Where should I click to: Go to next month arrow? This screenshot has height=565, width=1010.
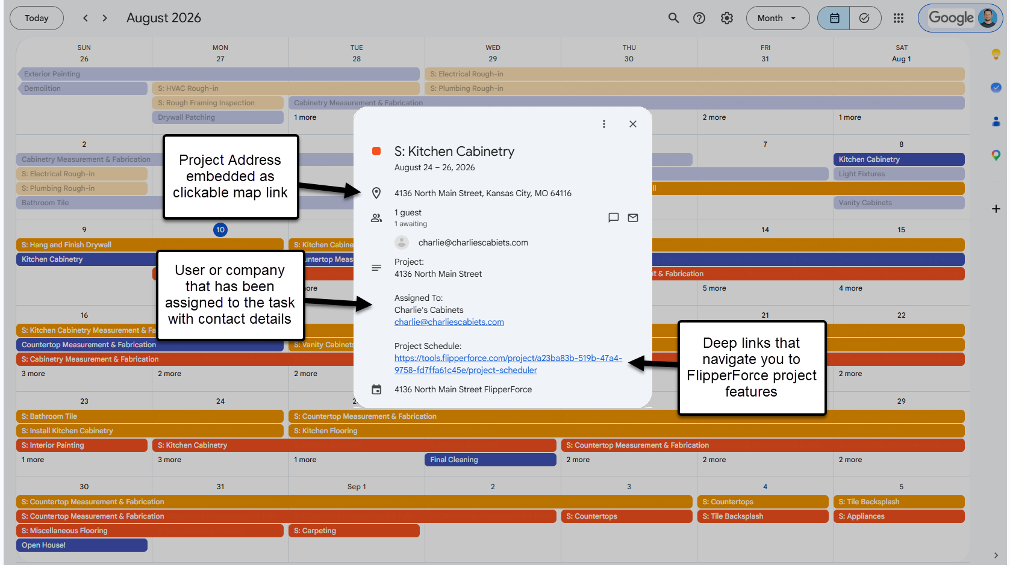pos(105,18)
